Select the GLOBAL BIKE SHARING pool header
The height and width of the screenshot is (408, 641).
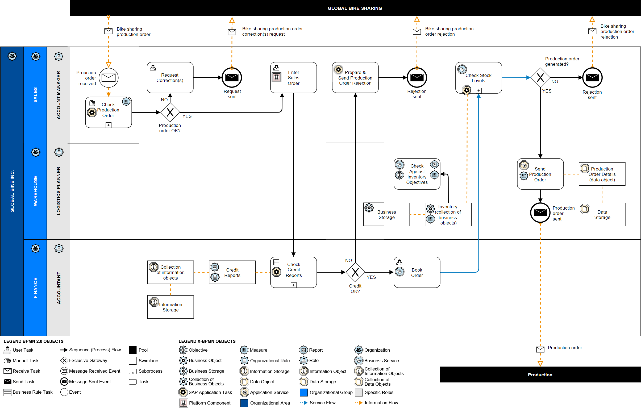[x=355, y=8]
